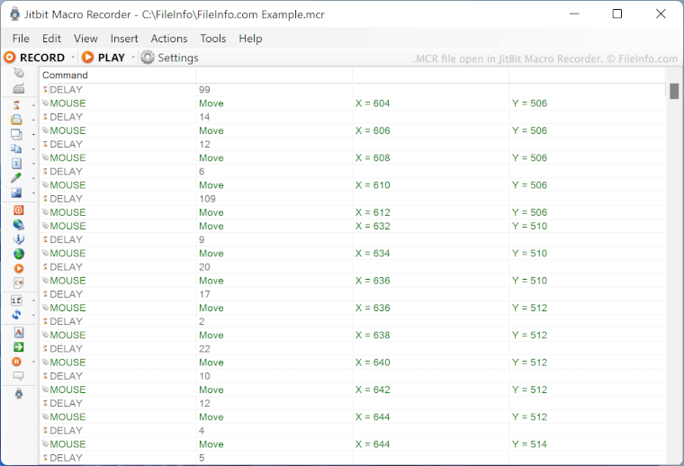The height and width of the screenshot is (466, 684).
Task: Click the red shutdown command icon
Action: [18, 210]
